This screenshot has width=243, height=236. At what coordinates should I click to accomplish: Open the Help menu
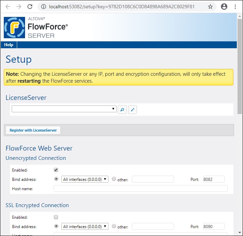tap(9, 45)
